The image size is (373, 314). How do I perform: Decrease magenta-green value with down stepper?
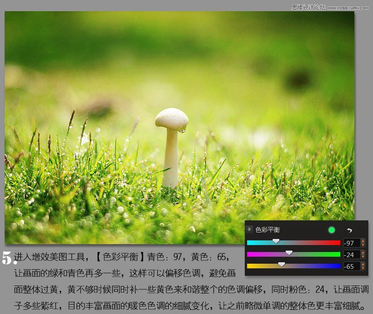(x=363, y=256)
